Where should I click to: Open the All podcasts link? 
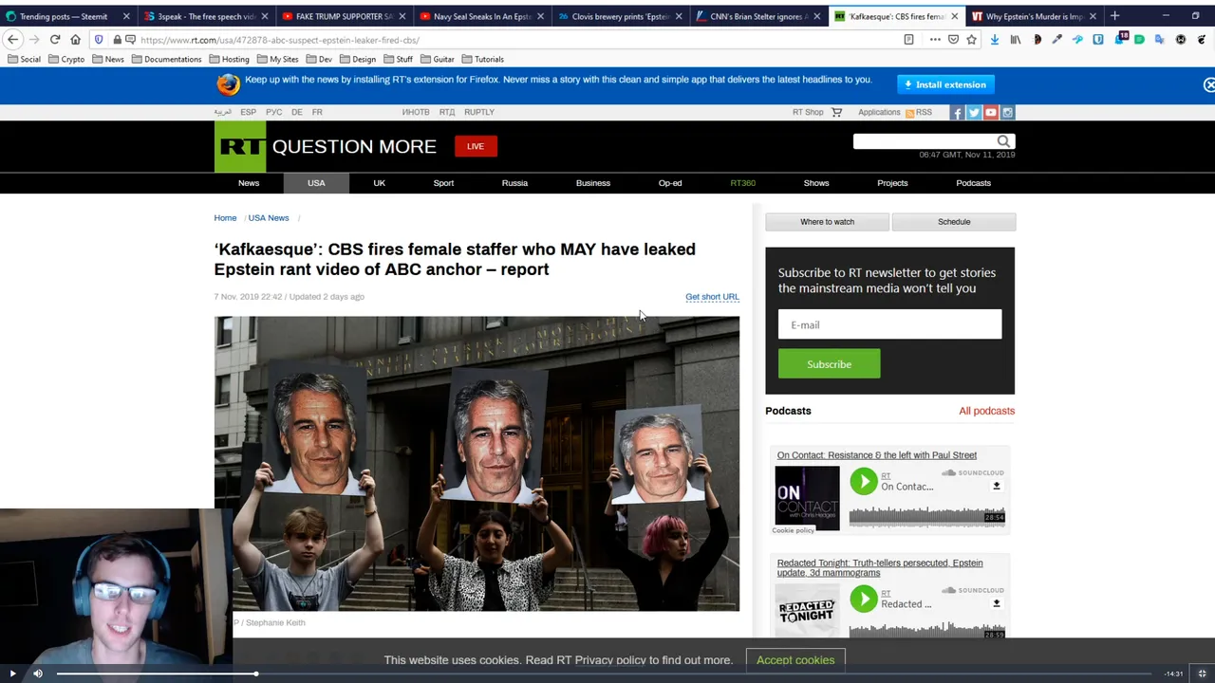(x=986, y=411)
